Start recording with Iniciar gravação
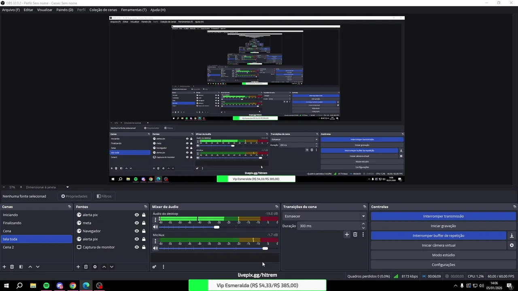The image size is (518, 291). point(443,226)
